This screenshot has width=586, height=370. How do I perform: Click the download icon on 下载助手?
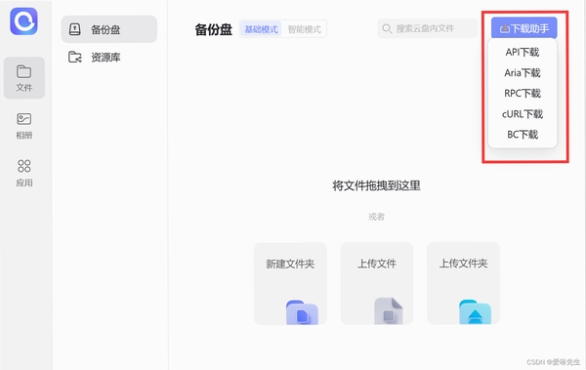[x=505, y=28]
